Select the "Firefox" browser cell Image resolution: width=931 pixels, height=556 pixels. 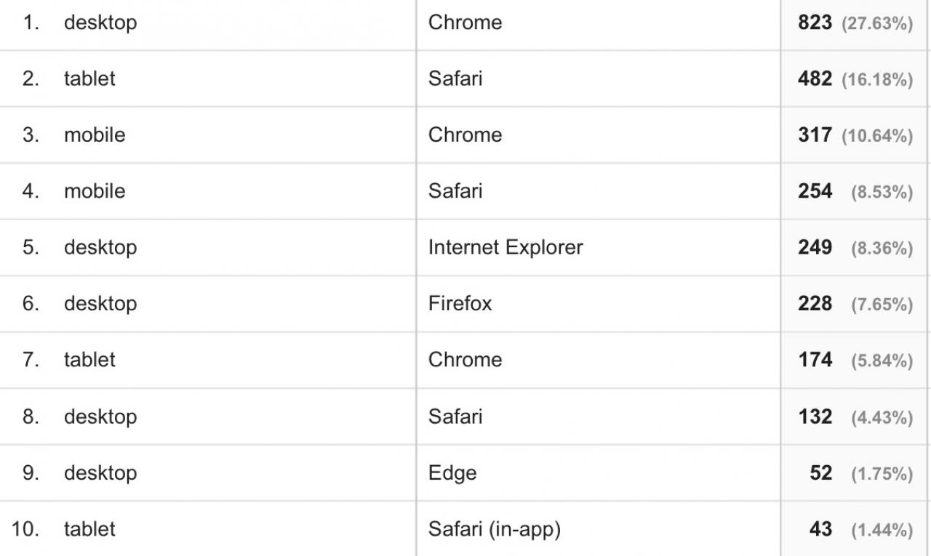click(x=460, y=303)
